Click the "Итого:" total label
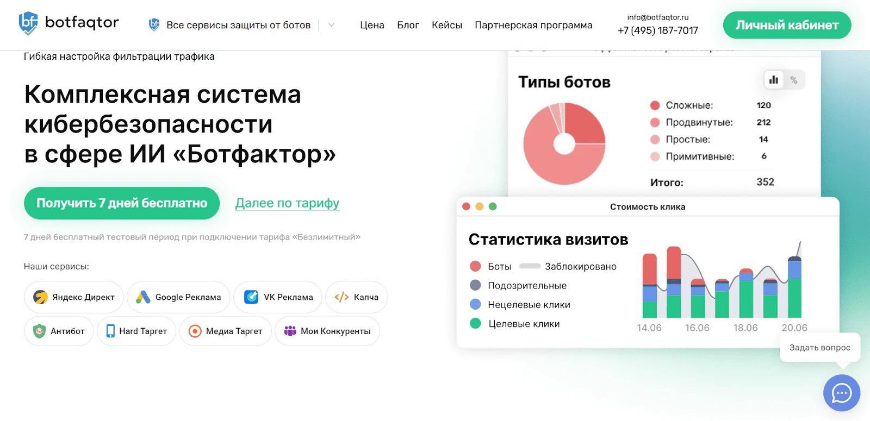Screen dimensions: 870x421 (x=667, y=183)
